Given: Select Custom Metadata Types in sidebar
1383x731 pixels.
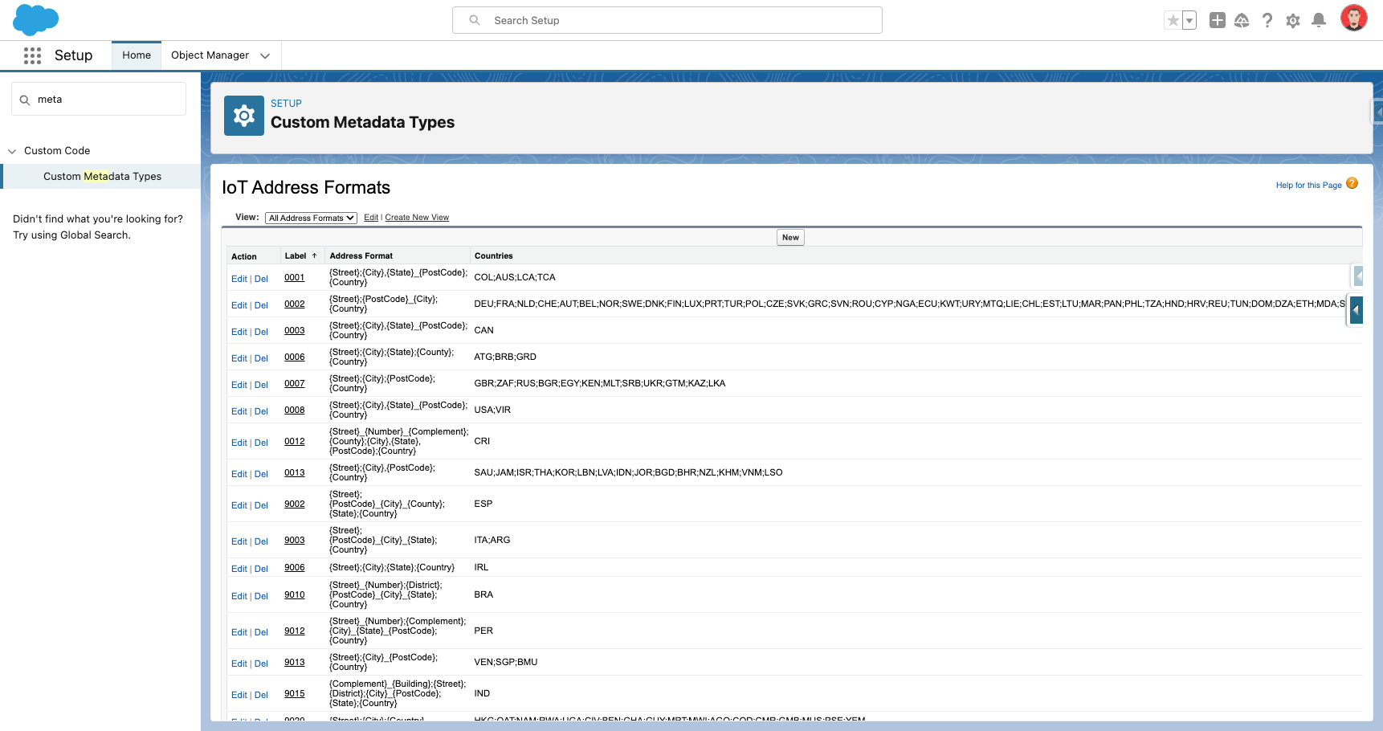Looking at the screenshot, I should tap(102, 177).
